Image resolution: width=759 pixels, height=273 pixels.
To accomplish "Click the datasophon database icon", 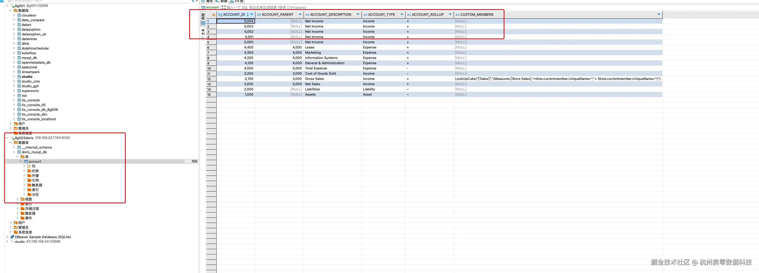I will [x=19, y=30].
